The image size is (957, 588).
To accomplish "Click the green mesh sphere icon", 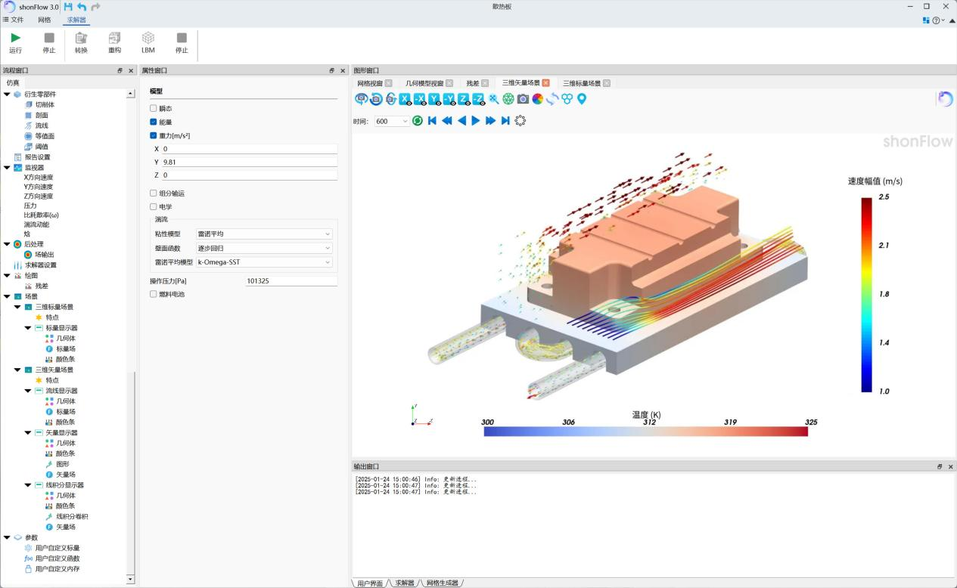I will pyautogui.click(x=508, y=99).
